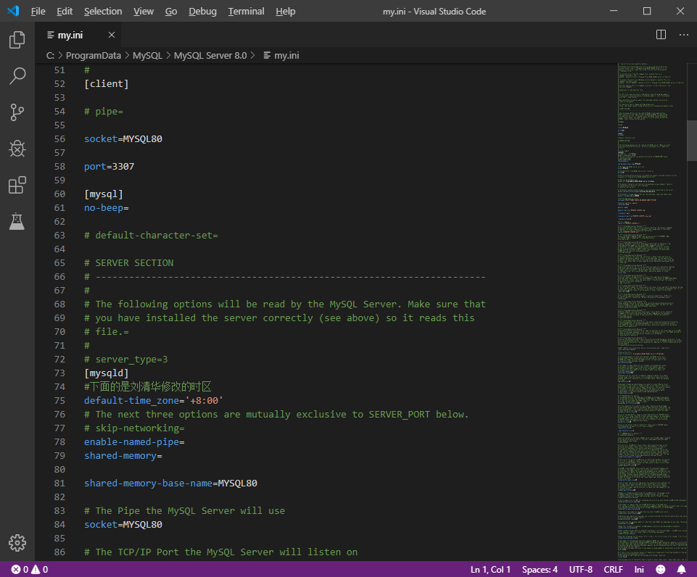This screenshot has height=577, width=697.
Task: Click on 'shared-memory=' at line 79
Action: click(x=123, y=456)
